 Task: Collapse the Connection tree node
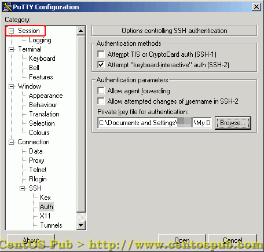(12, 142)
